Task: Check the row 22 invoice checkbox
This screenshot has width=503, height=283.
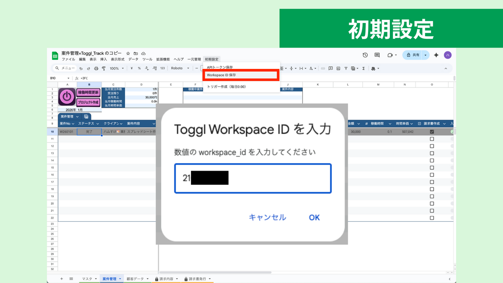Action: [432, 218]
